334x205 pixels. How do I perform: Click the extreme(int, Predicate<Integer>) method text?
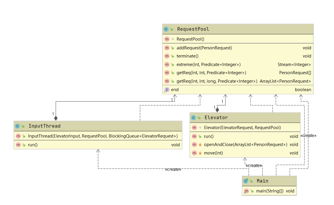tap(209, 65)
